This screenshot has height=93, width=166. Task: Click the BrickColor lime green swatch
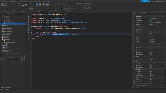[x=150, y=18]
